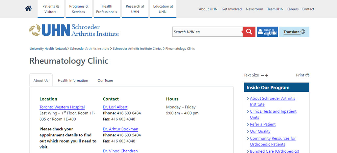Open Community Resources for Orthopedic Patients link
Image resolution: width=337 pixels, height=153 pixels.
click(273, 141)
